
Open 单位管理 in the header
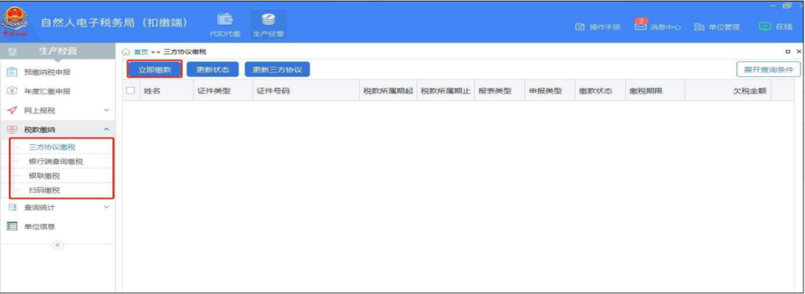tap(717, 27)
